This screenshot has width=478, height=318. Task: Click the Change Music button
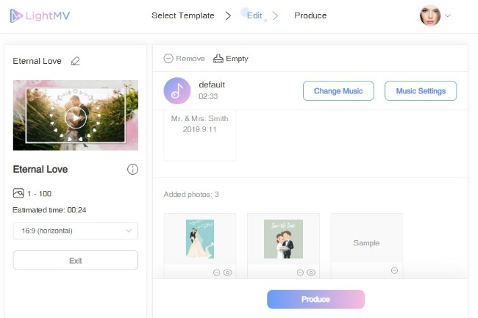click(338, 91)
